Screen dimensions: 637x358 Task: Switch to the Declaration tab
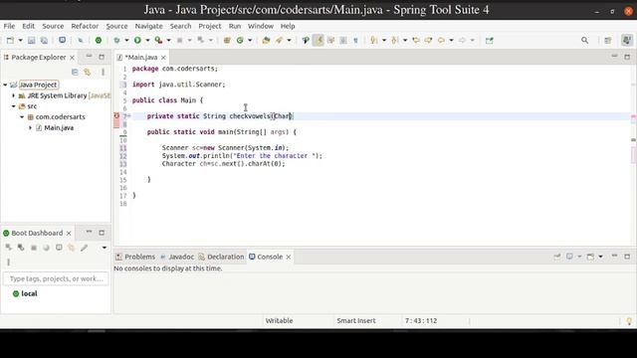(221, 257)
